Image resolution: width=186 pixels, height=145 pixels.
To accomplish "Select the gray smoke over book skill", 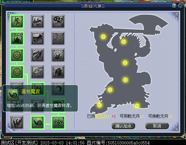I will pos(37,21).
